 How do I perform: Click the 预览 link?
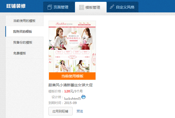tap(80, 111)
